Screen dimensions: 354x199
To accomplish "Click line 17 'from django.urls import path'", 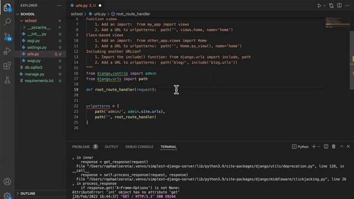I will click(117, 78).
